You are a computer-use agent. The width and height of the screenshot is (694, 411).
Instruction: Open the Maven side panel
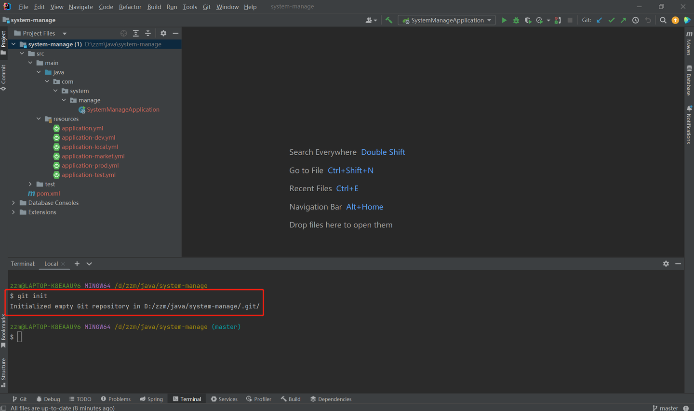[x=689, y=43]
